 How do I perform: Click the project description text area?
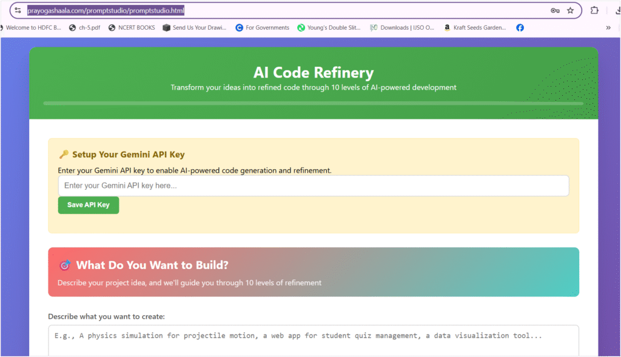tap(313, 339)
